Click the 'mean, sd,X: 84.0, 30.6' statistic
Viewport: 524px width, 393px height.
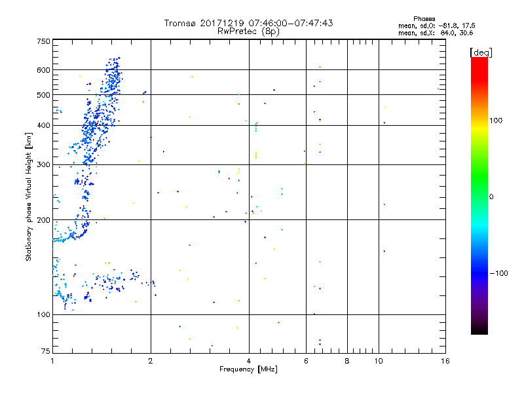(x=436, y=33)
